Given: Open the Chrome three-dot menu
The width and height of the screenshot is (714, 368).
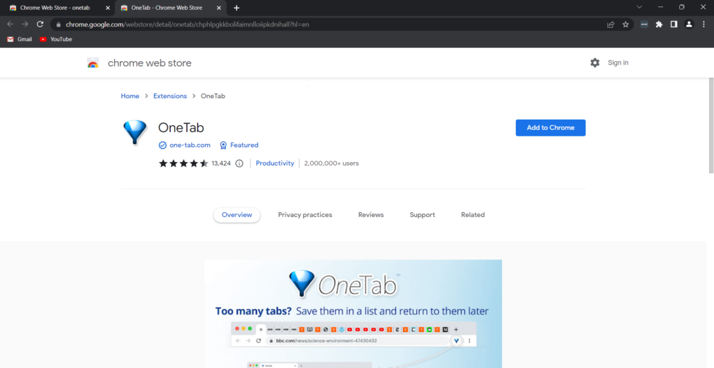Looking at the screenshot, I should pyautogui.click(x=704, y=24).
